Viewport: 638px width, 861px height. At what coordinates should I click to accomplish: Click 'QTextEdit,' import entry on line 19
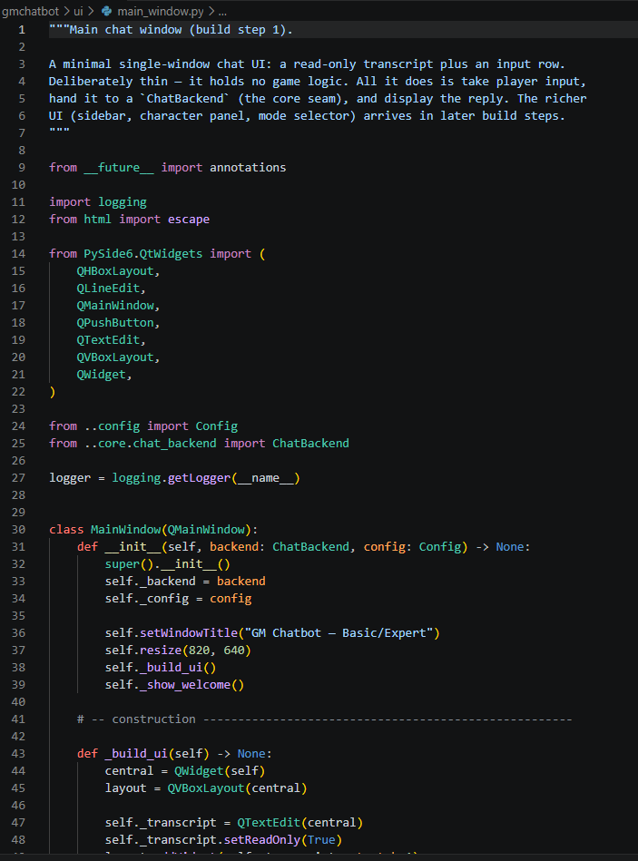point(111,340)
